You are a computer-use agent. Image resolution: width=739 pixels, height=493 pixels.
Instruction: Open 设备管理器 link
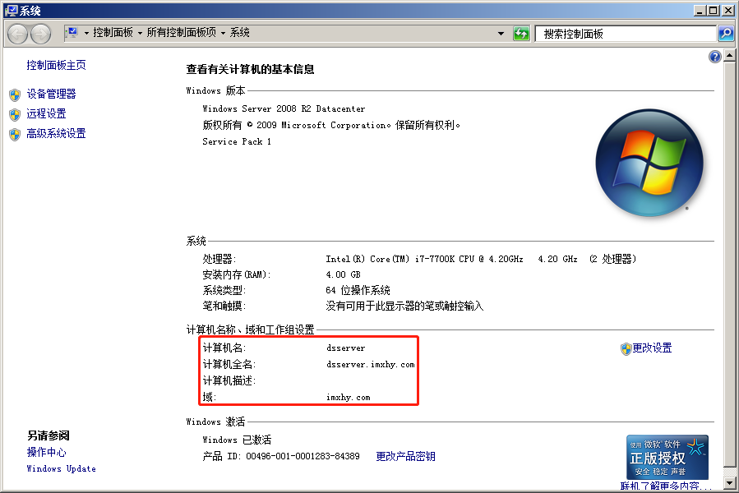point(51,94)
